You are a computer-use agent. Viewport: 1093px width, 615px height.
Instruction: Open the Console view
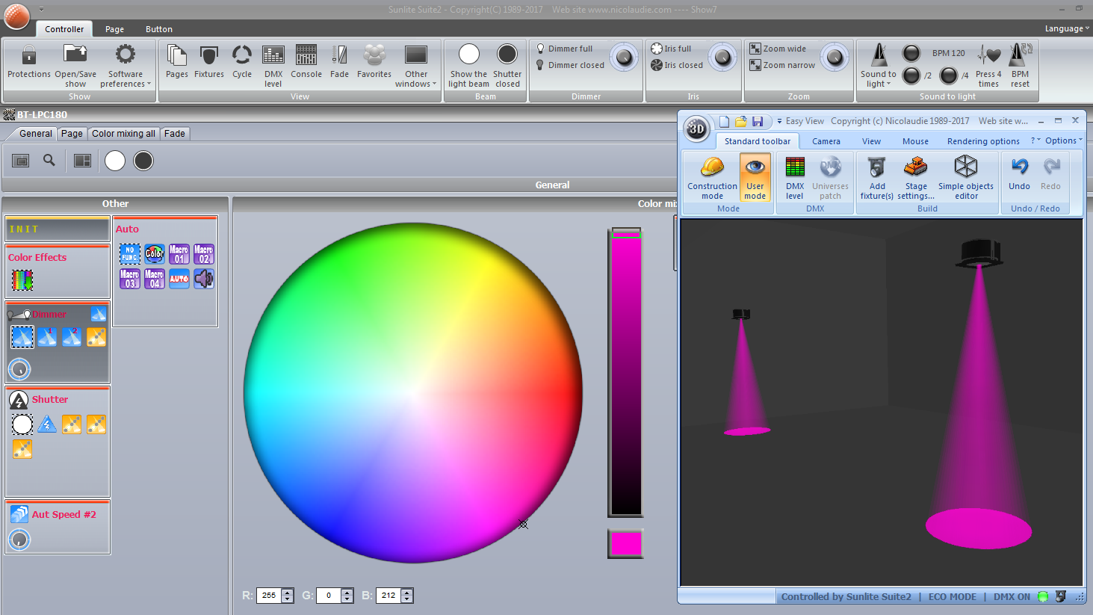point(306,55)
